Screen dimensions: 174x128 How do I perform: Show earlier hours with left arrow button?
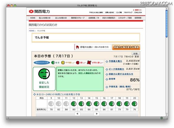point(77,114)
